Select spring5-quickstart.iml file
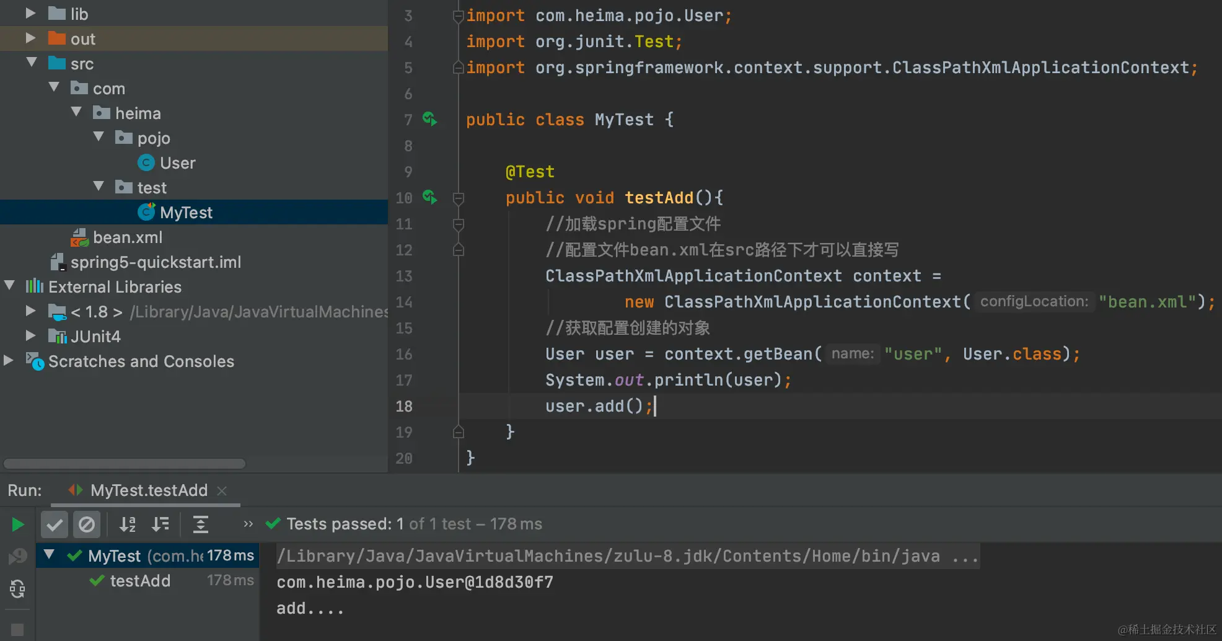The height and width of the screenshot is (641, 1222). [x=145, y=262]
